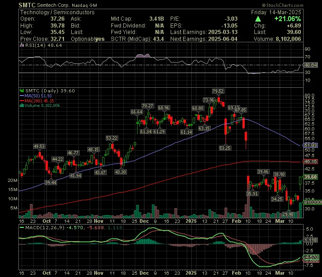Viewport: 322px width, 277px height.
Task: Click the 63.15 price label
Action: coord(204,128)
